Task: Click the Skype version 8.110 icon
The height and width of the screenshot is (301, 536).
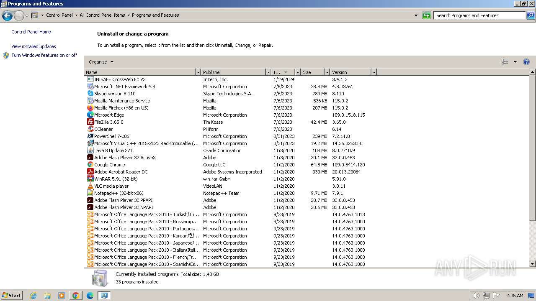Action: [90, 94]
